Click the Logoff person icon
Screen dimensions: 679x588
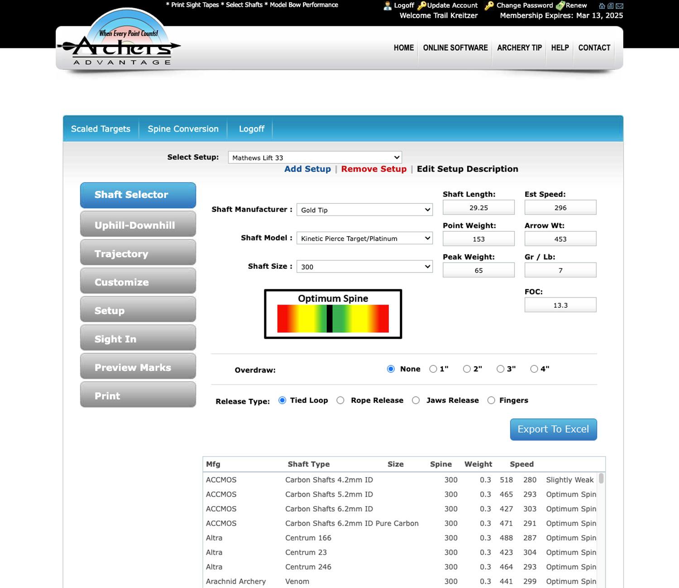387,5
